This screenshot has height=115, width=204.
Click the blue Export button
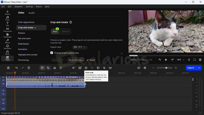[191, 68]
